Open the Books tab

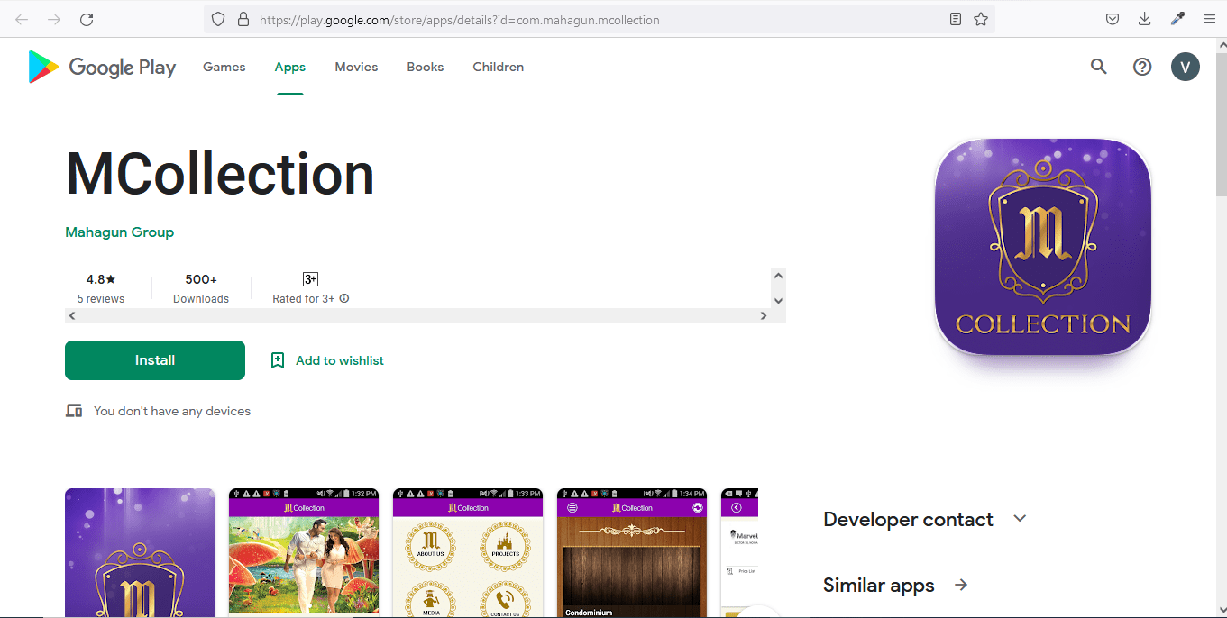coord(425,68)
